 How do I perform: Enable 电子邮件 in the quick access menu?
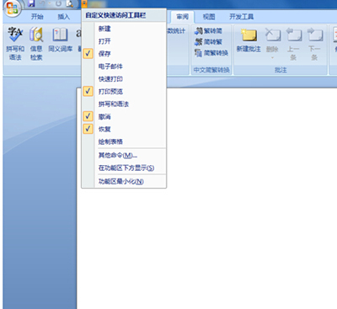[x=124, y=67]
